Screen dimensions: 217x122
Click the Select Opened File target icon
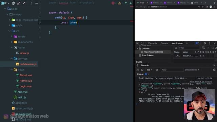[13, 3]
